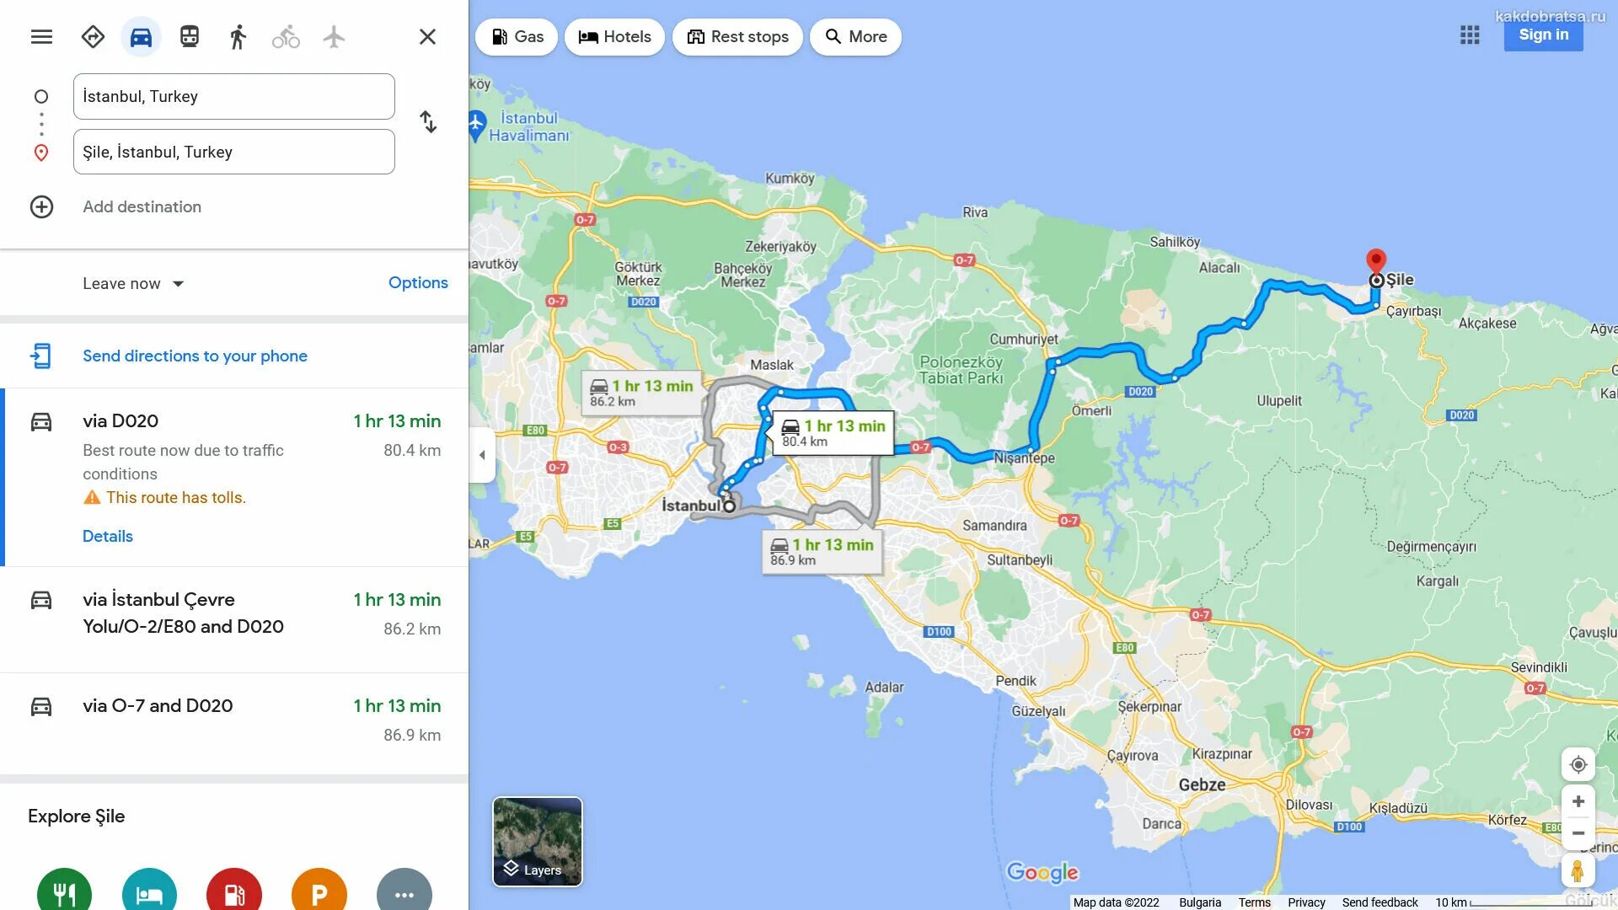Click the Sign in button
This screenshot has width=1618, height=910.
[x=1543, y=35]
